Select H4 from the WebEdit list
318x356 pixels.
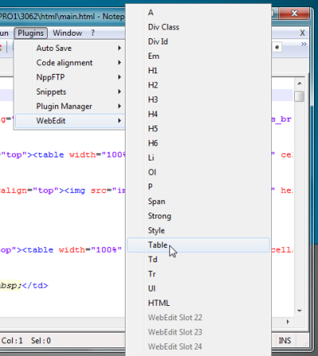click(x=198, y=114)
